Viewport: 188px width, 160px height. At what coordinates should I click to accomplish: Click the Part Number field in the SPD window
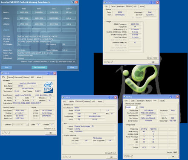click(x=148, y=118)
